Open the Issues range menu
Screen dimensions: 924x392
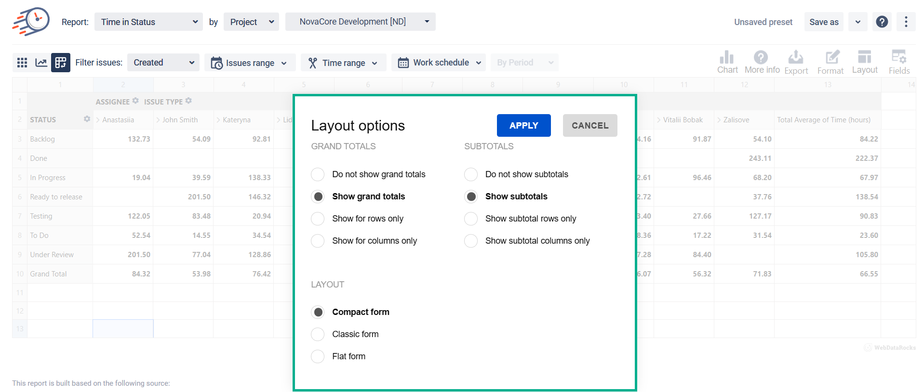(x=250, y=63)
